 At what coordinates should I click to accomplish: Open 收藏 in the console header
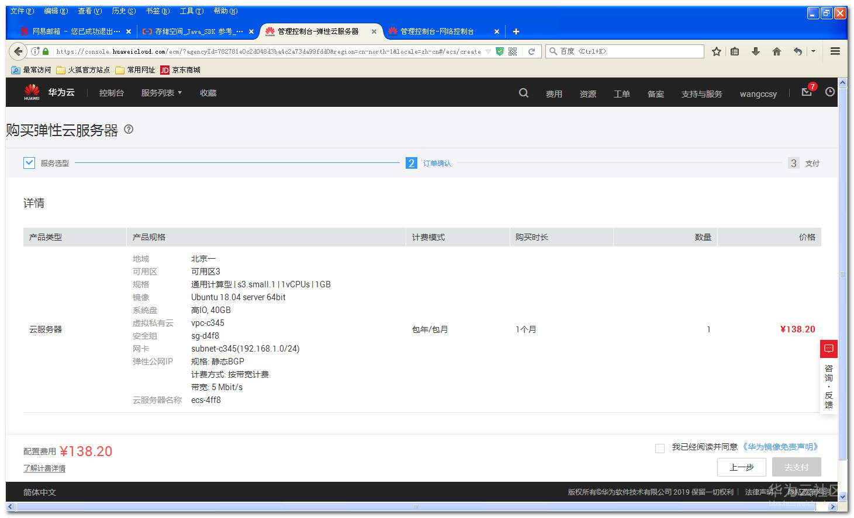(208, 93)
